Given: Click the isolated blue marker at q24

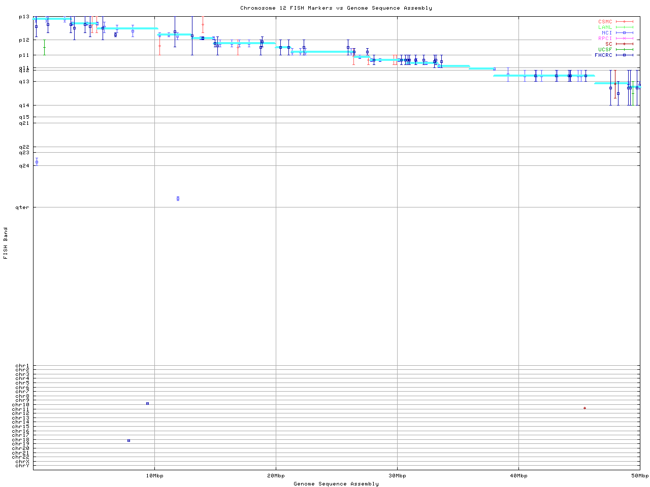Looking at the screenshot, I should [37, 162].
